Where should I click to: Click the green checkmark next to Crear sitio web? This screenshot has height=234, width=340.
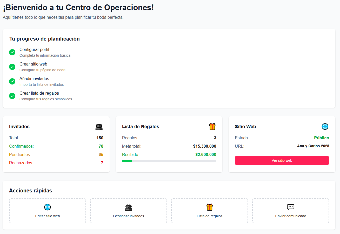[x=12, y=67]
